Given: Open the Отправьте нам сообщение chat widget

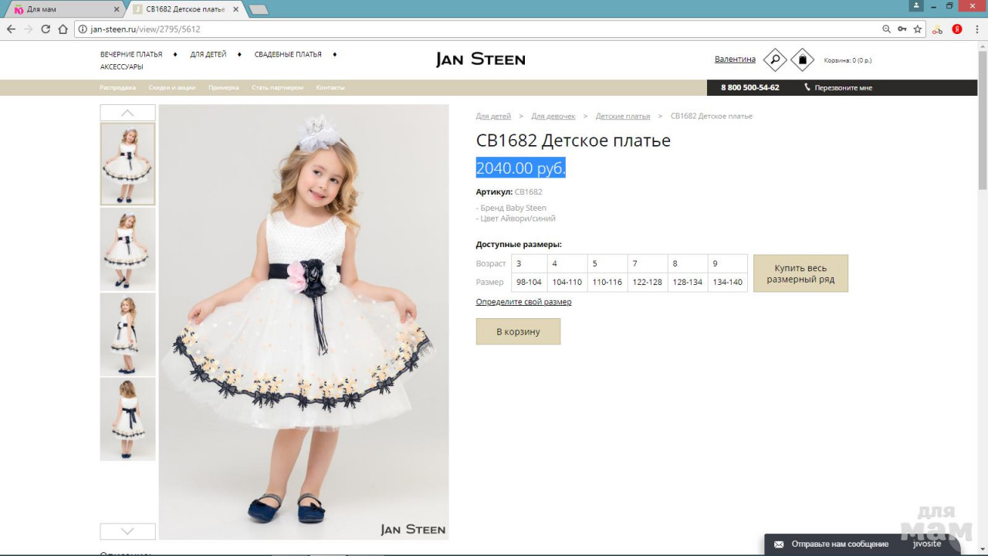Looking at the screenshot, I should pyautogui.click(x=839, y=544).
